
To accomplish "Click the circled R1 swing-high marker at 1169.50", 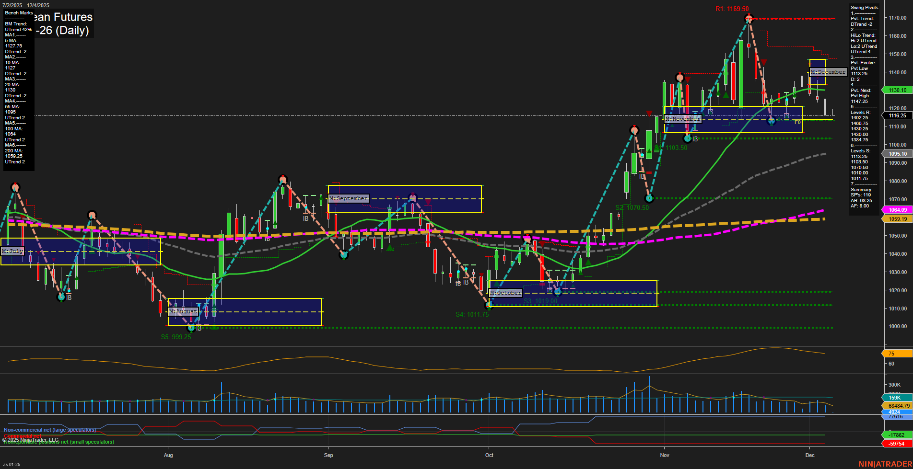I will [748, 18].
